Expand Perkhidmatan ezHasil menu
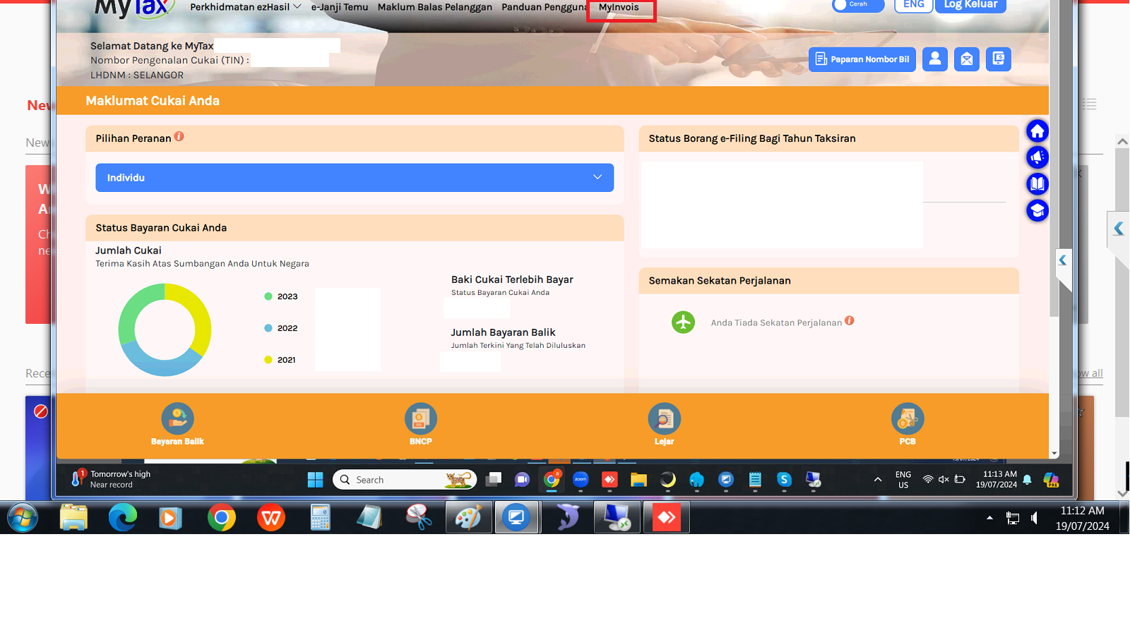The width and height of the screenshot is (1130, 635). pyautogui.click(x=245, y=7)
